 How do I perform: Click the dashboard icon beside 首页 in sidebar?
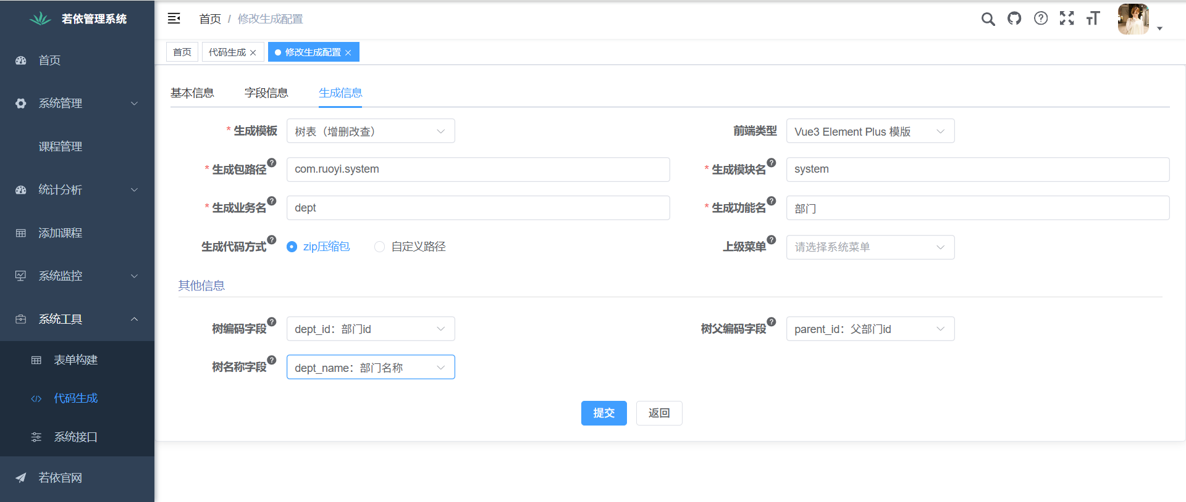pyautogui.click(x=21, y=60)
